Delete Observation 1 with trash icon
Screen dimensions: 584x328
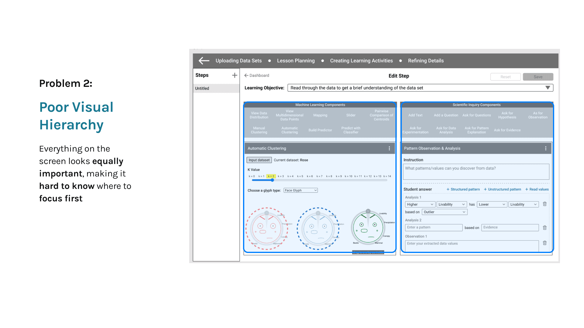[x=545, y=243]
